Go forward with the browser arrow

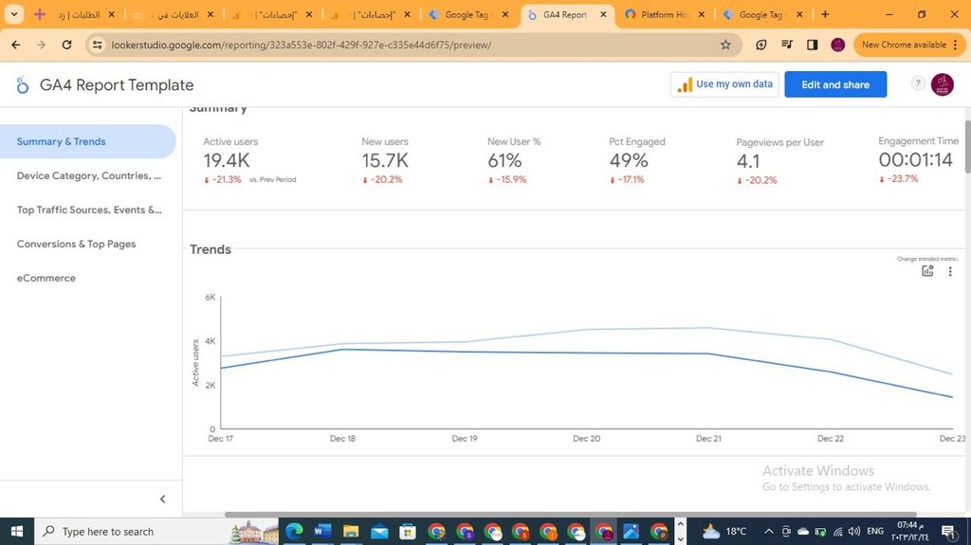click(x=41, y=45)
